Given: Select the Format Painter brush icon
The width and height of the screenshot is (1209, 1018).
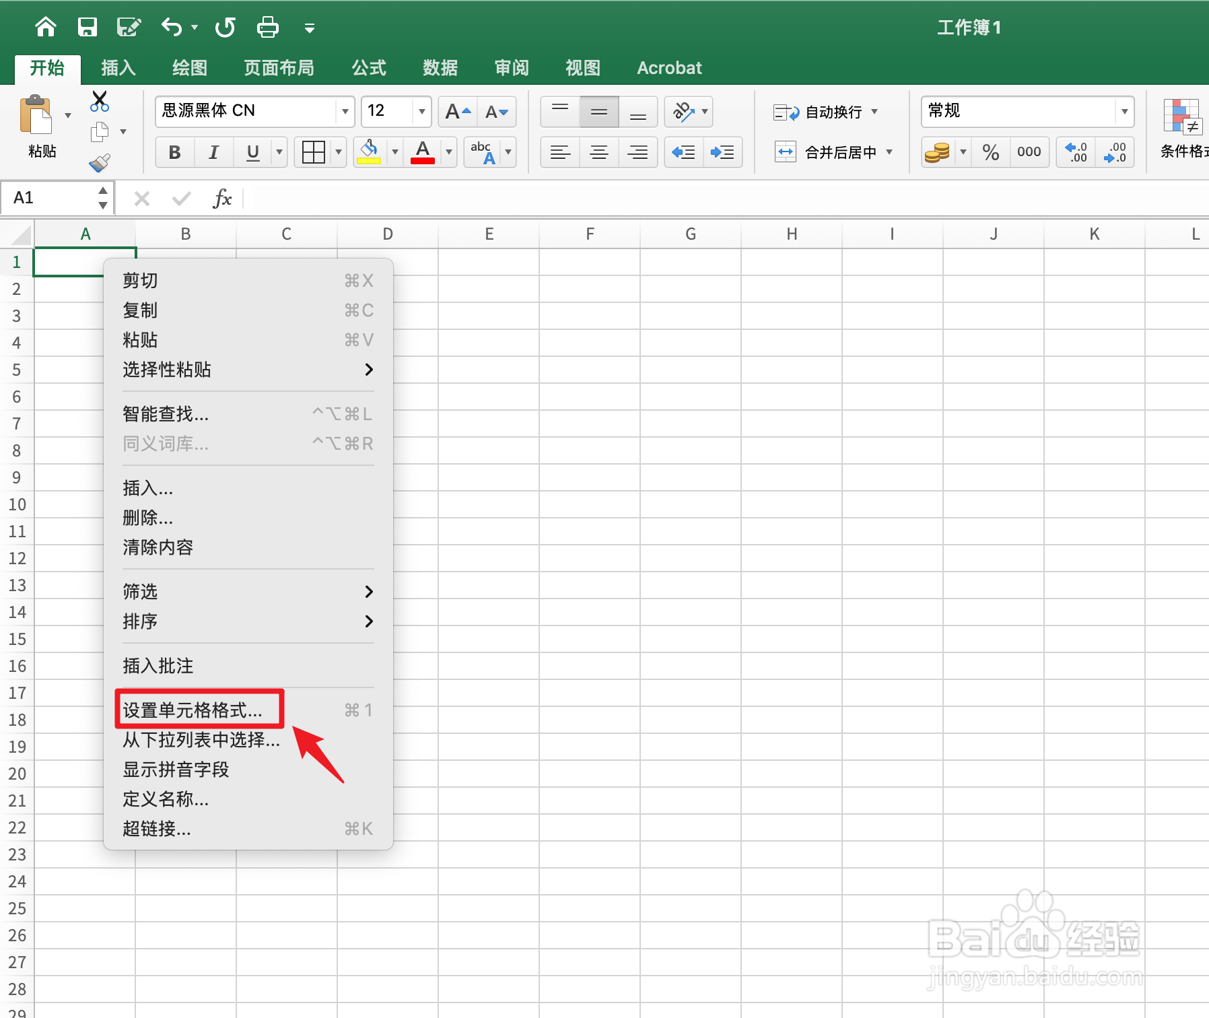Looking at the screenshot, I should pos(98,163).
